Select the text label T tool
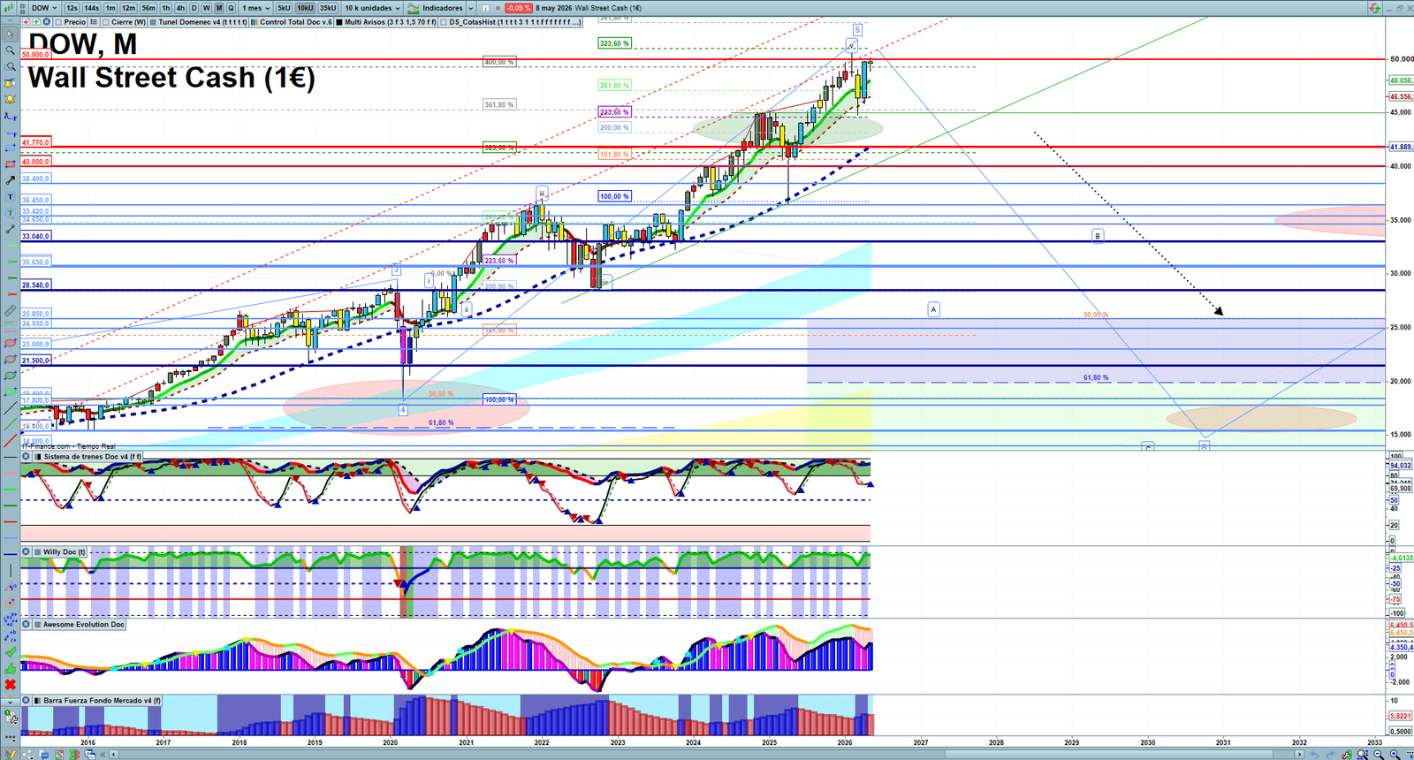The width and height of the screenshot is (1414, 760). [11, 196]
